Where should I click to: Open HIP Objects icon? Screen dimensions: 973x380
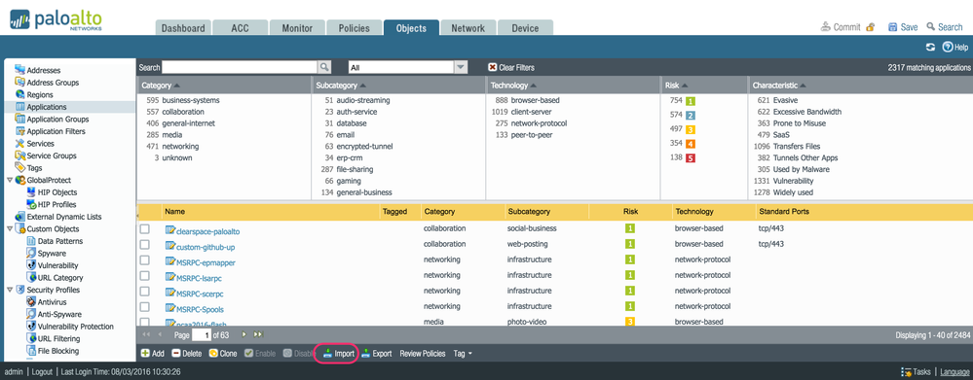coord(31,192)
